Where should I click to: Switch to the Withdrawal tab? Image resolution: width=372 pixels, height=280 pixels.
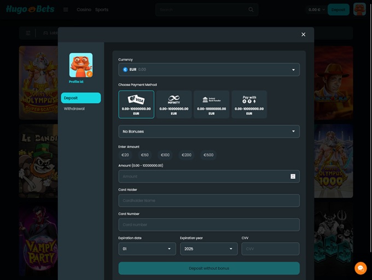click(x=74, y=108)
